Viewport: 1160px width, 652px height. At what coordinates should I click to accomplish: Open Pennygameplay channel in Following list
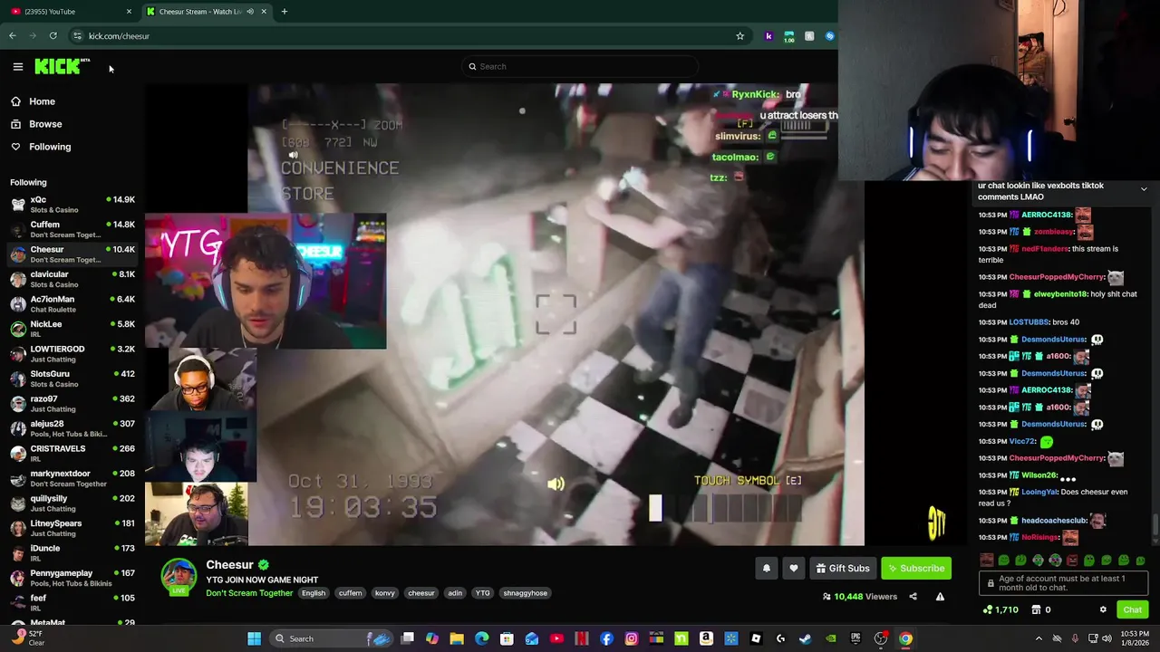pos(72,578)
